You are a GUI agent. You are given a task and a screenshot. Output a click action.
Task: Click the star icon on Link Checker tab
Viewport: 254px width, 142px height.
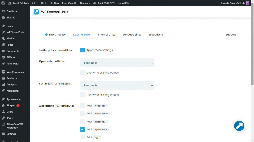click(46, 35)
